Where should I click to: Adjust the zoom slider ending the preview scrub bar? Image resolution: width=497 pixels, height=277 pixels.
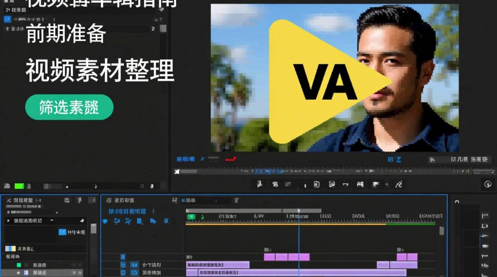pos(484,171)
